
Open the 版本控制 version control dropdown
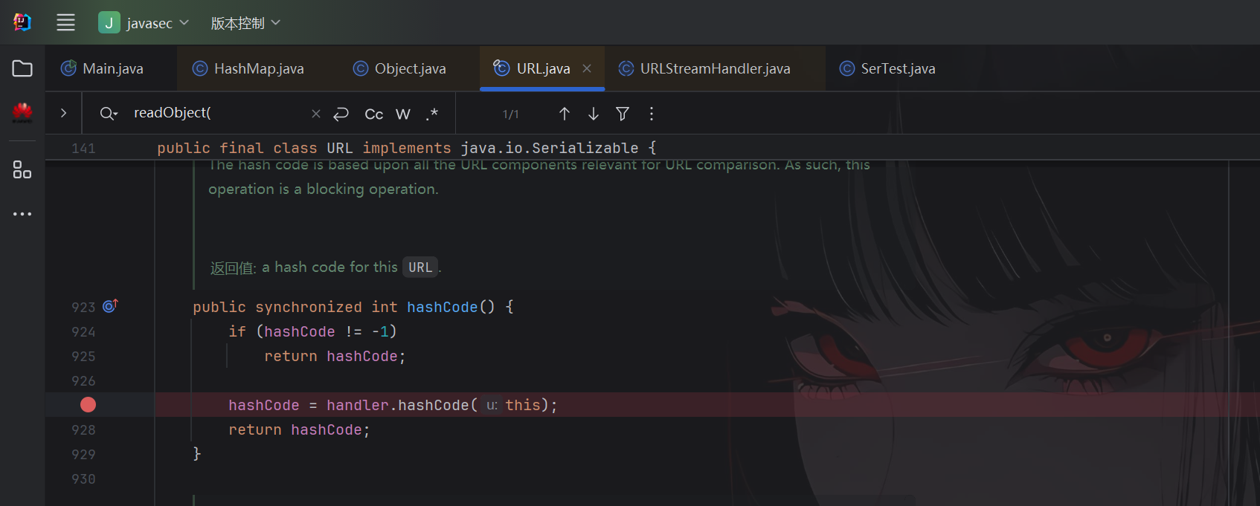coord(245,23)
